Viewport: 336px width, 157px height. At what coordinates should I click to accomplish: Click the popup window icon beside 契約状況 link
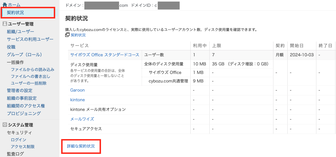[x=67, y=35]
